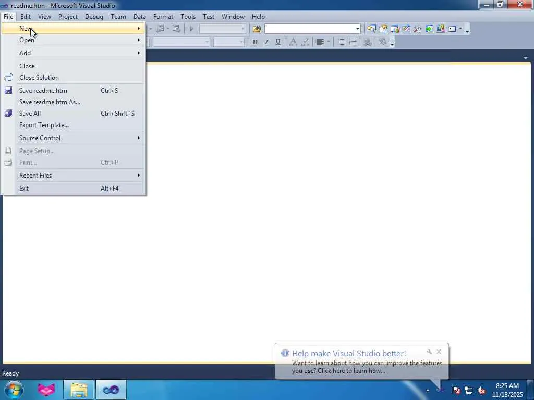The height and width of the screenshot is (400, 534).
Task: Open the Edit menu
Action: point(25,16)
